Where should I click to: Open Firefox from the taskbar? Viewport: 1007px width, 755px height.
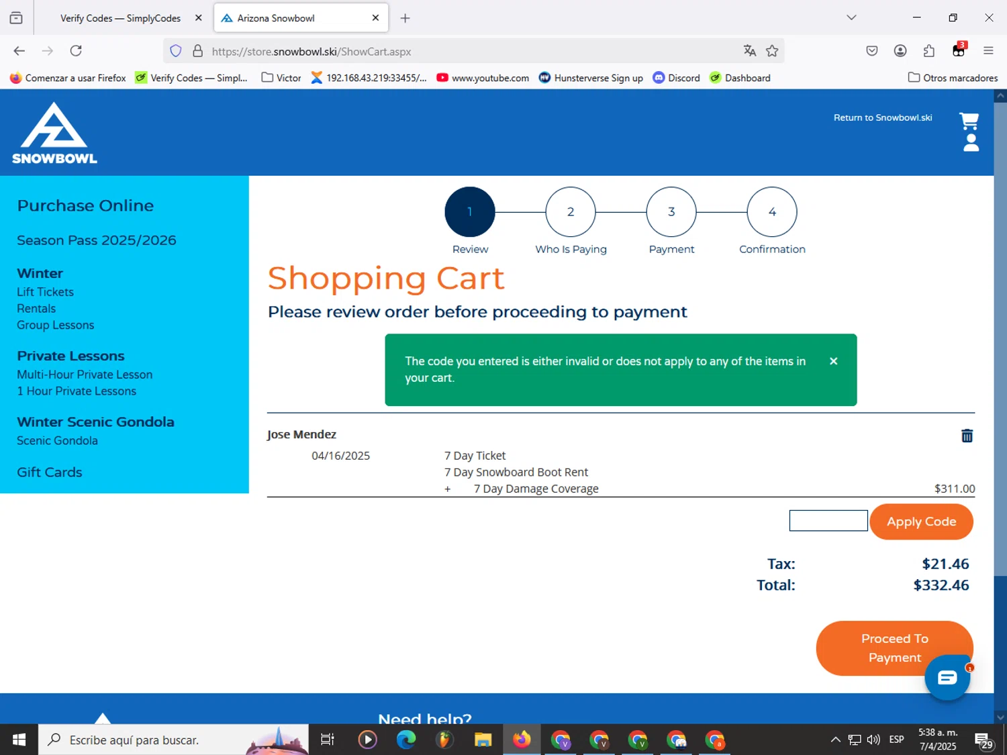pyautogui.click(x=522, y=740)
